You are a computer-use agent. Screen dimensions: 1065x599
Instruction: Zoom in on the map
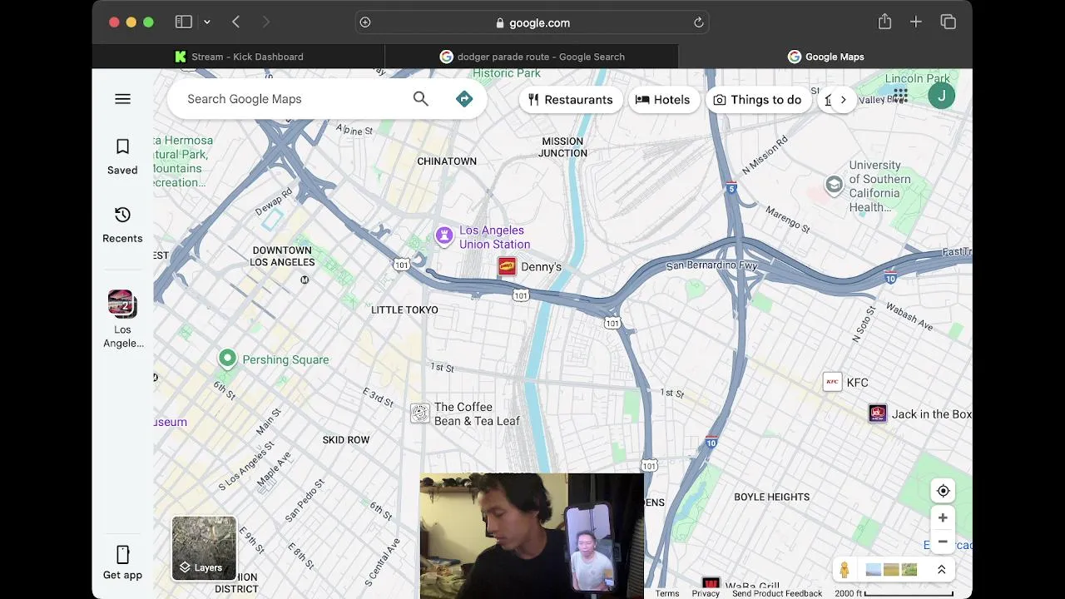943,518
